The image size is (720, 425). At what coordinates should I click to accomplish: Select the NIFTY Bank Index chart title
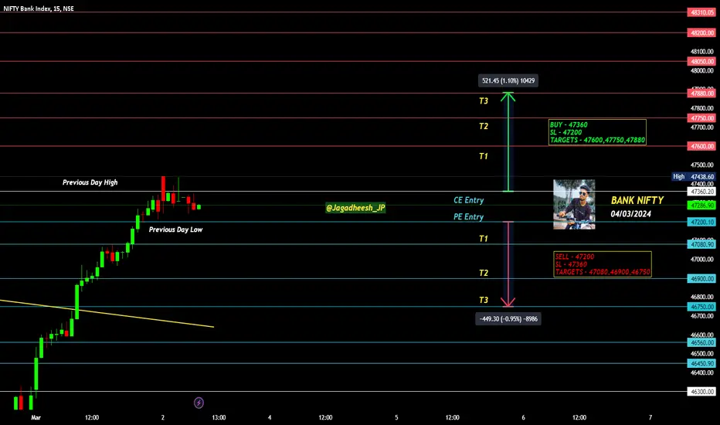(39, 8)
